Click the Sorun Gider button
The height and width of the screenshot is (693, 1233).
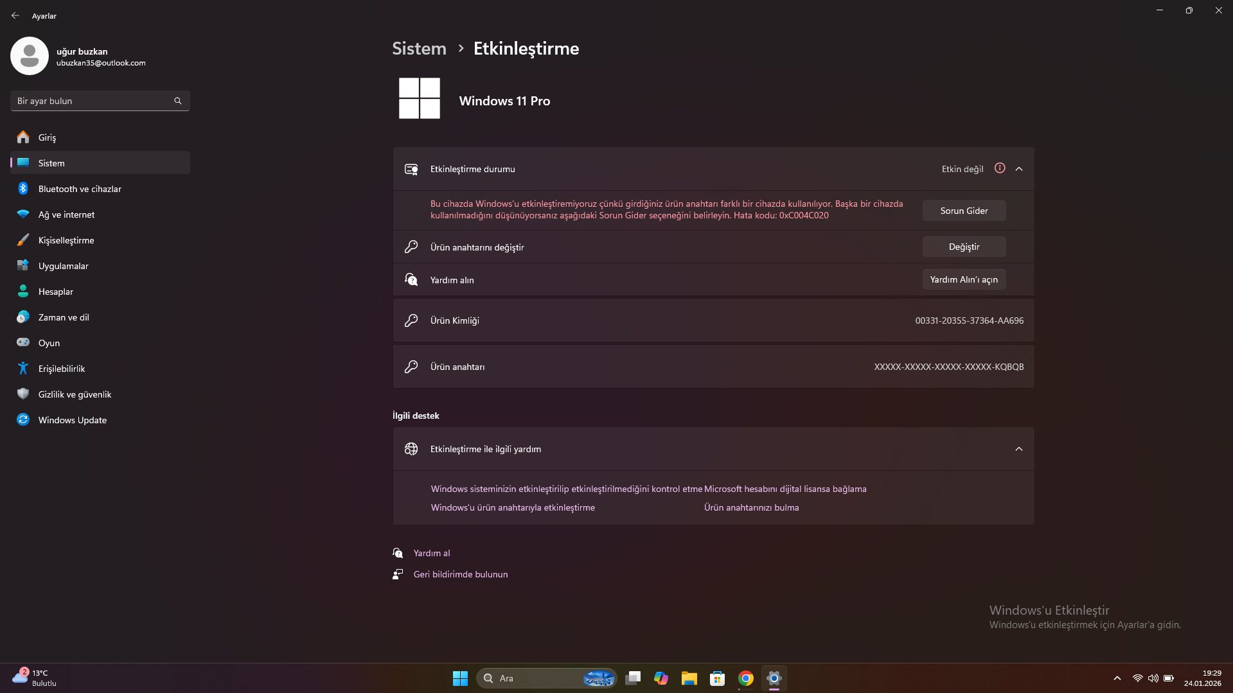coord(964,211)
